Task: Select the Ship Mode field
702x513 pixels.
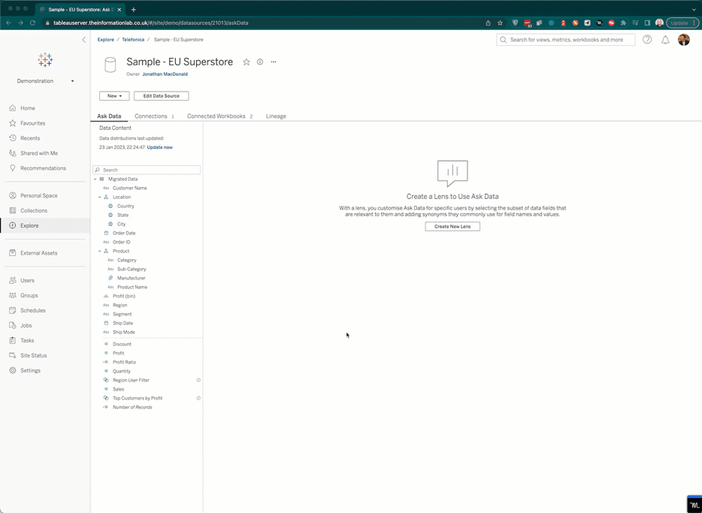Action: (123, 332)
